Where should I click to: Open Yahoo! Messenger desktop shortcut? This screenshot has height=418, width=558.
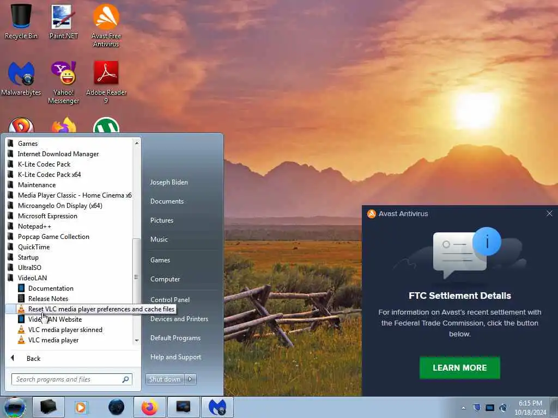tap(63, 83)
